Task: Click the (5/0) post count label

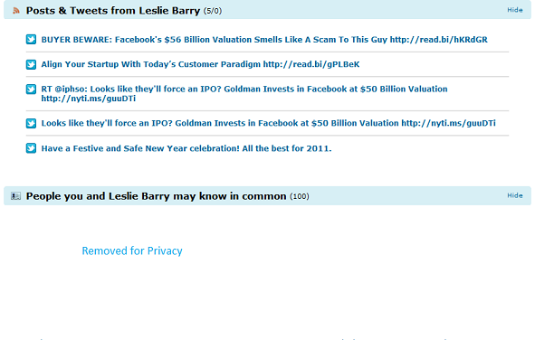Action: 213,11
